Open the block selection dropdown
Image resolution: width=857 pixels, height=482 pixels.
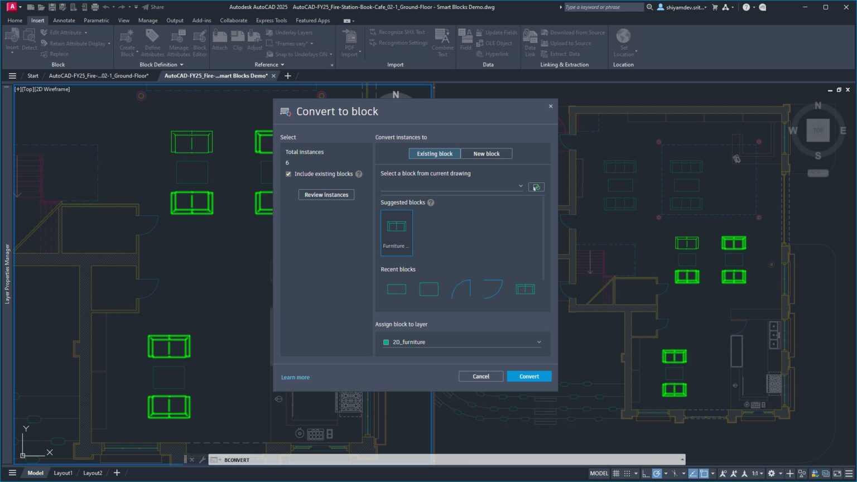point(521,186)
